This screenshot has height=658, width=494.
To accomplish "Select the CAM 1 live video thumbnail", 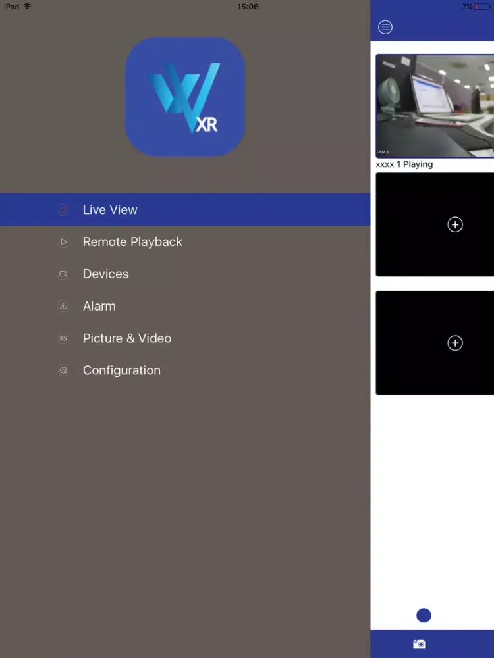I will coord(435,106).
